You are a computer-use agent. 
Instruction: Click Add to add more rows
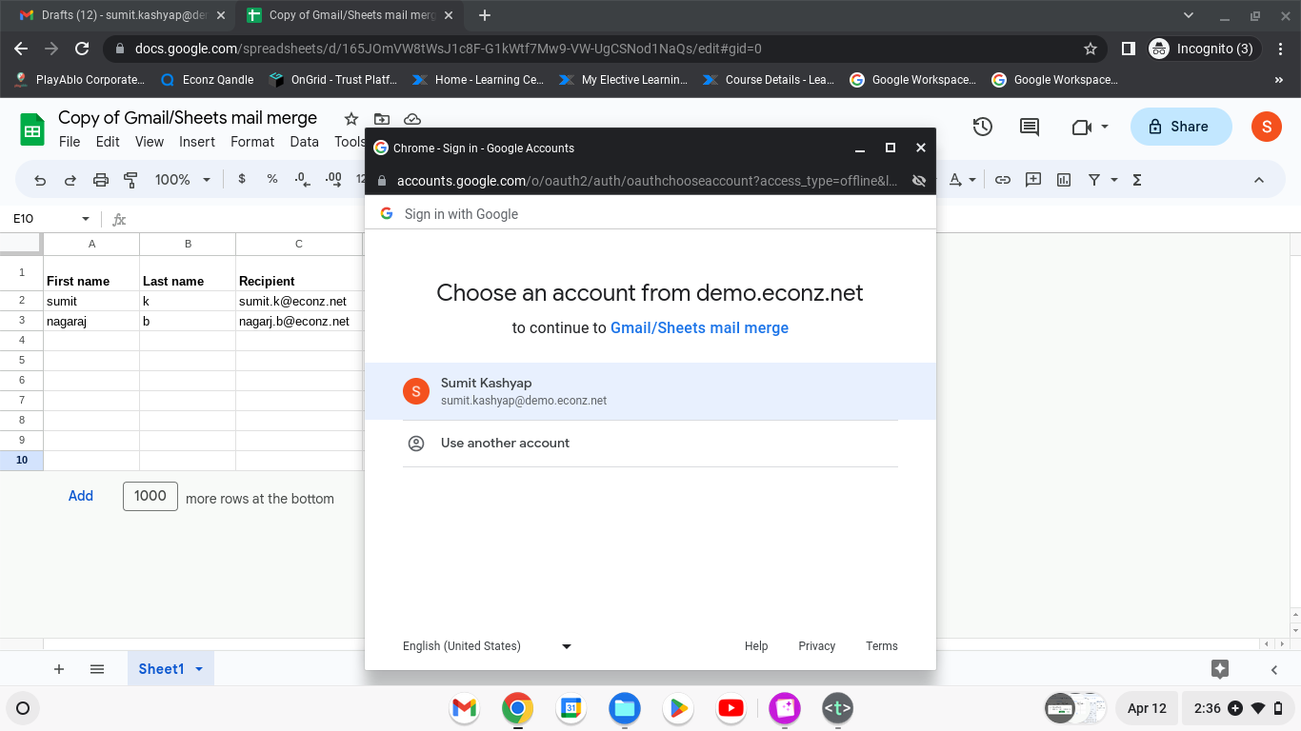81,496
